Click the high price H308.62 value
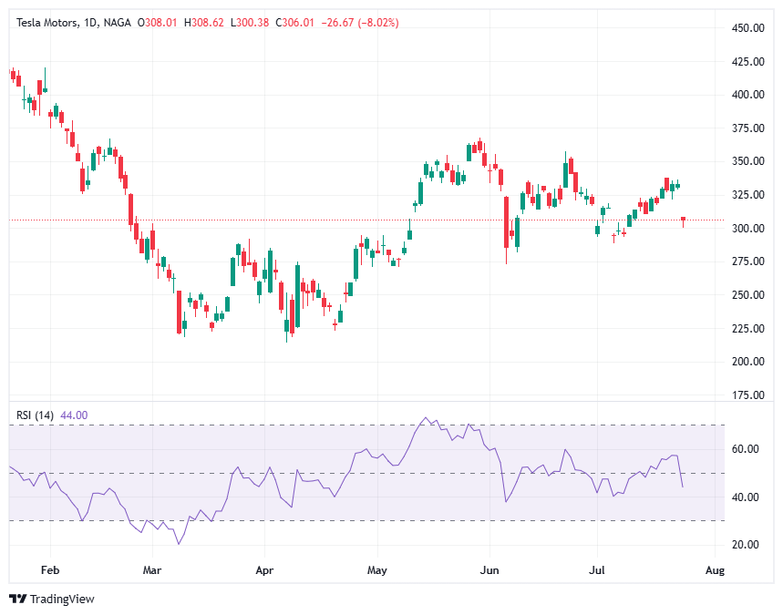Viewport: 783px width, 615px height. (204, 22)
